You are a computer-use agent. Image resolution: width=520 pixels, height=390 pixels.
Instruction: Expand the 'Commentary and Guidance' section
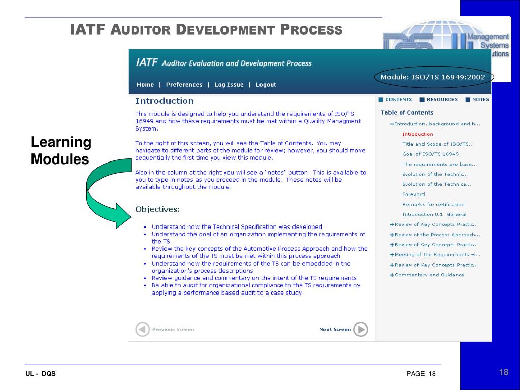pos(392,275)
